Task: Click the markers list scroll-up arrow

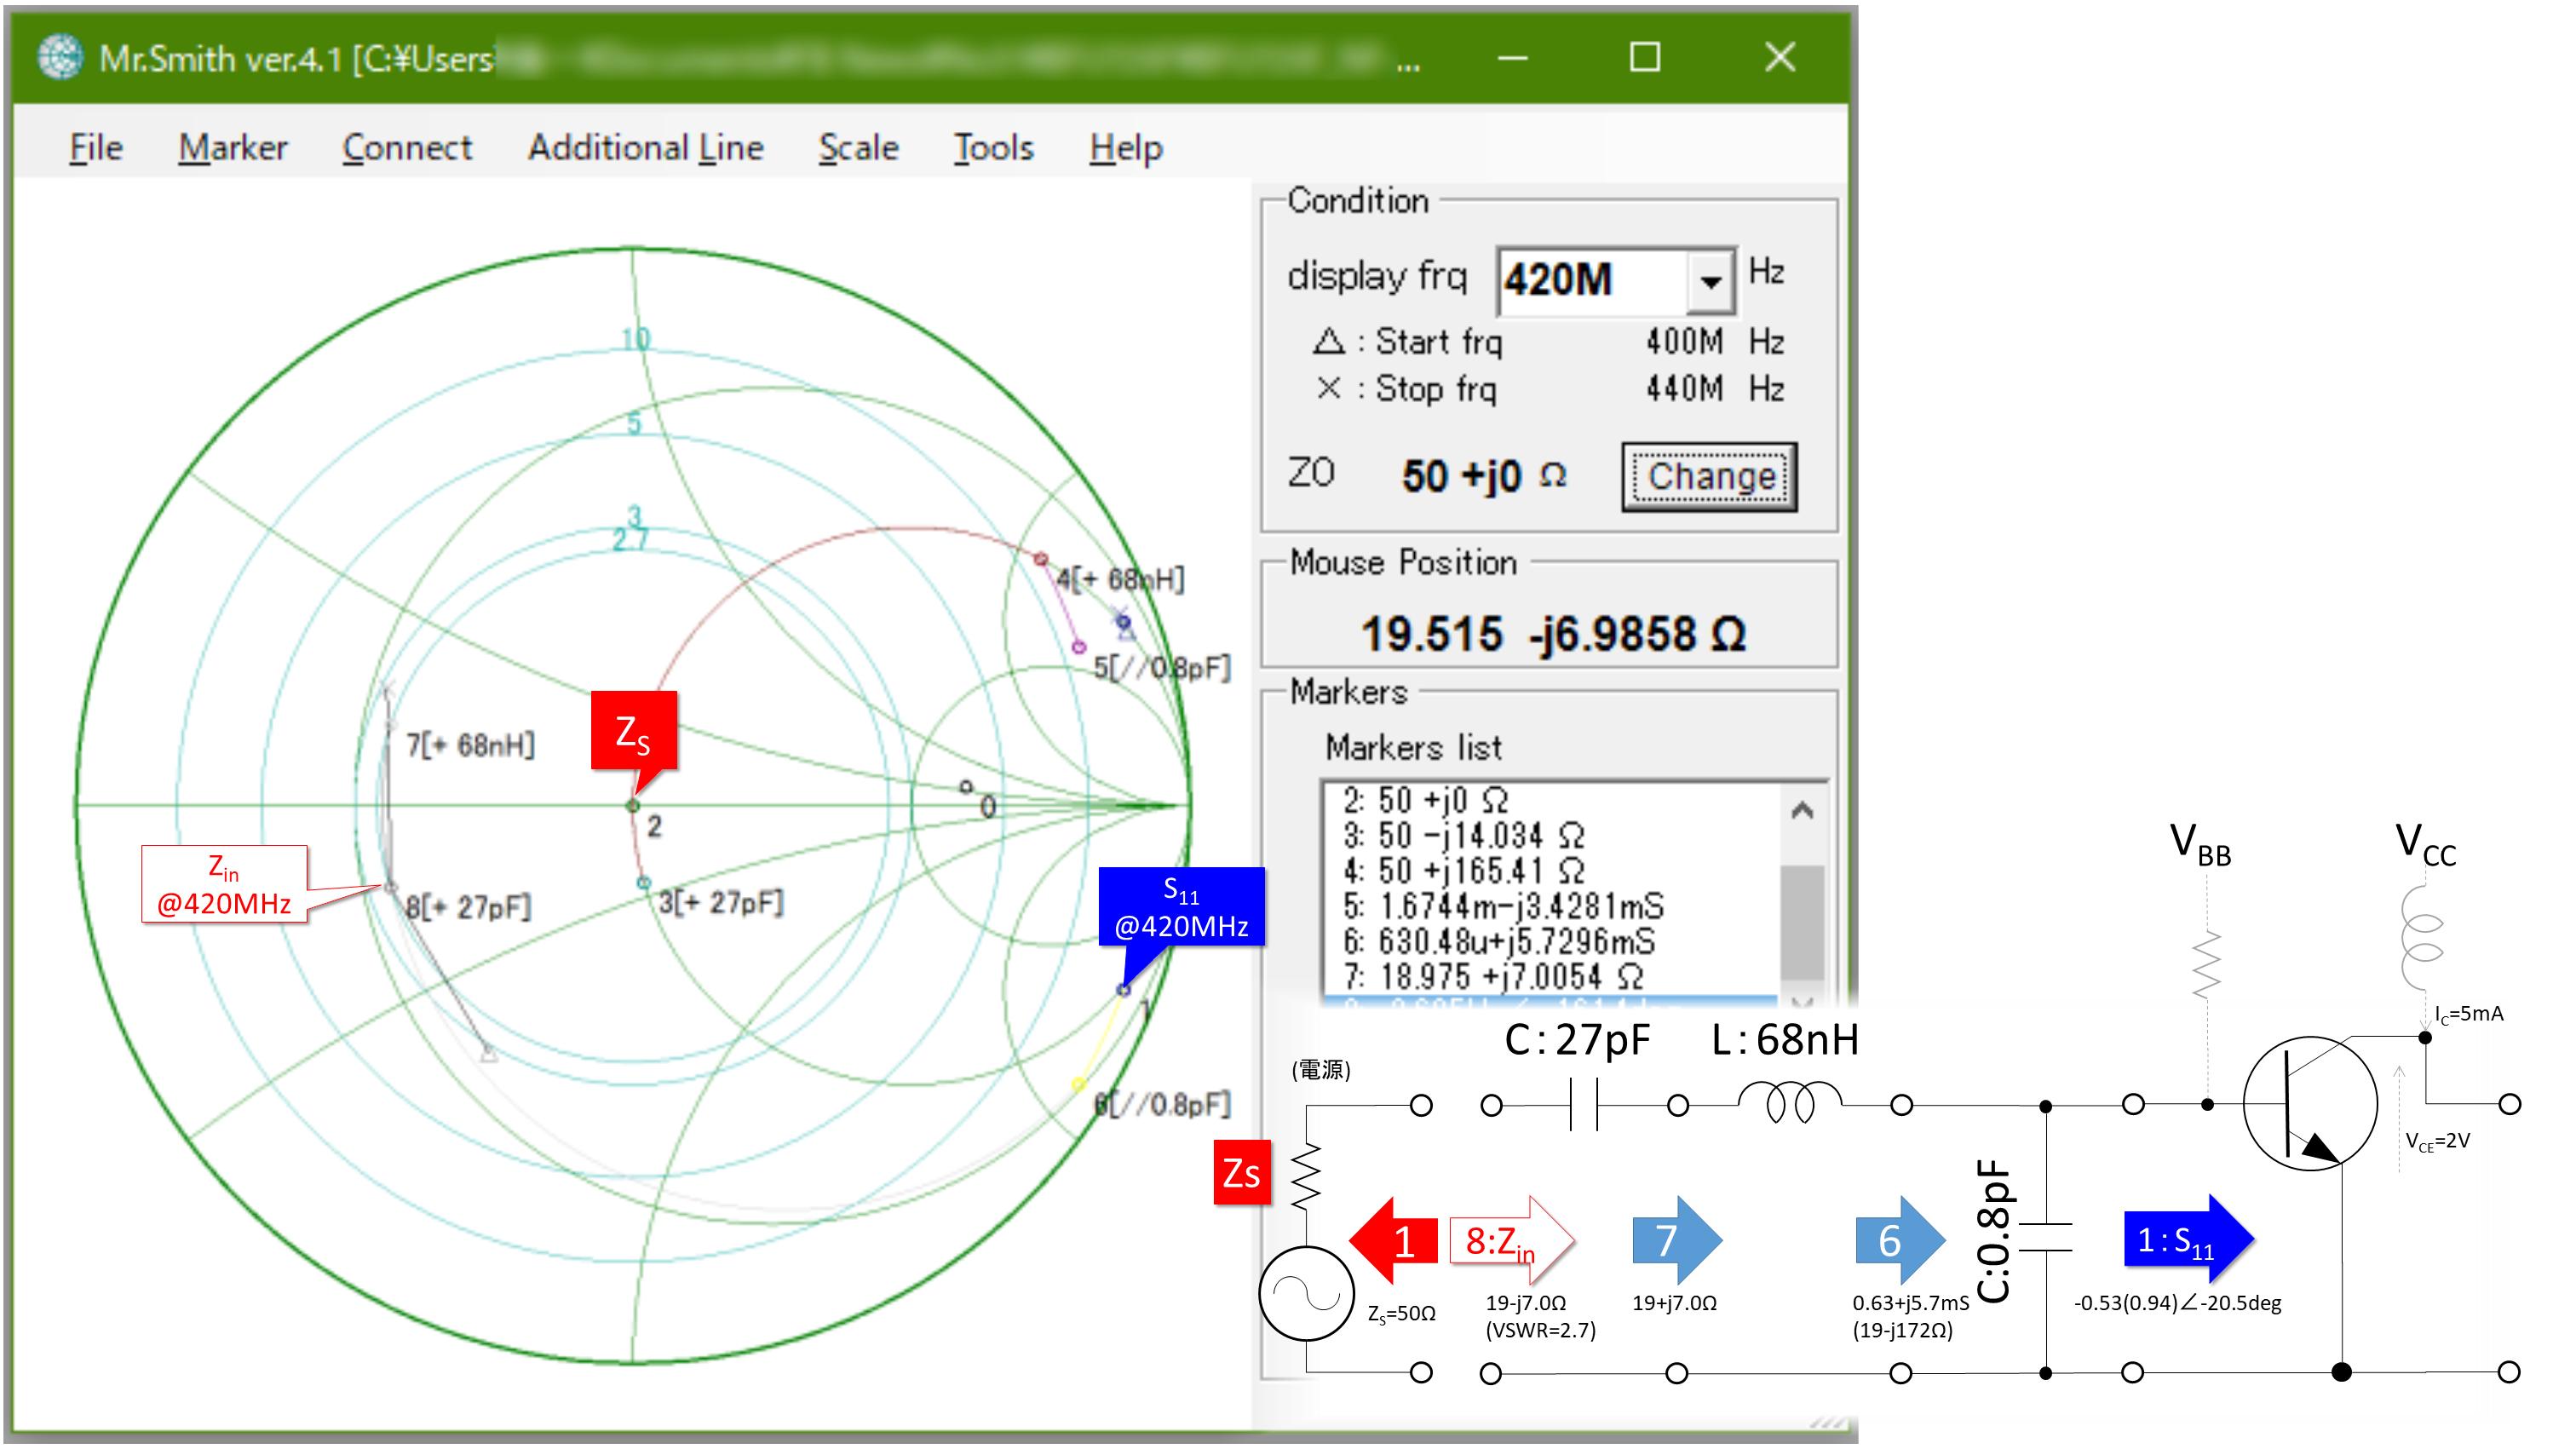Action: (1802, 811)
